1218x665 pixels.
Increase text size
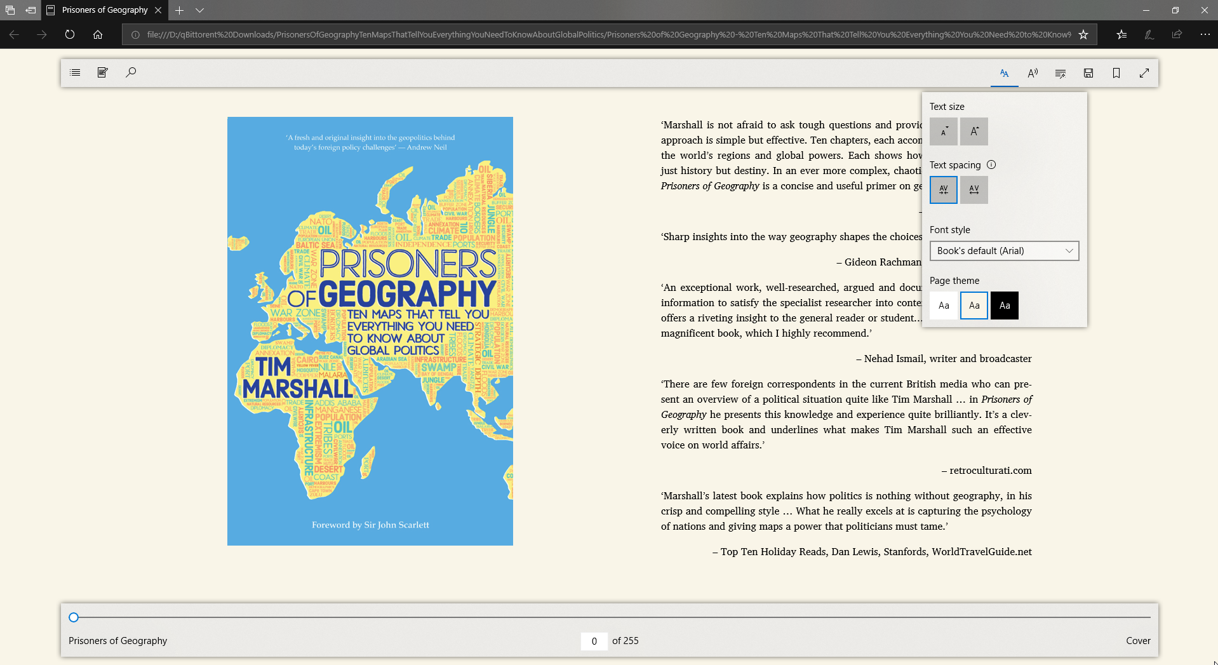click(974, 131)
